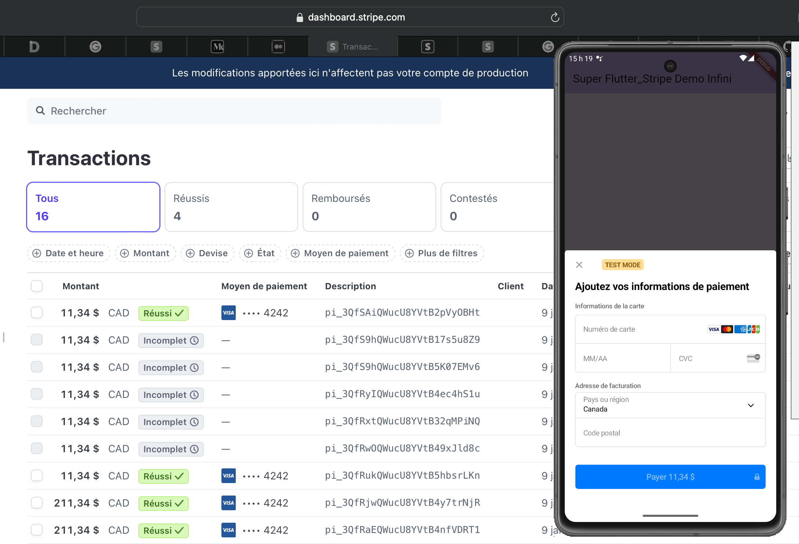Click the lock icon in address bar
799x544 pixels.
[300, 17]
